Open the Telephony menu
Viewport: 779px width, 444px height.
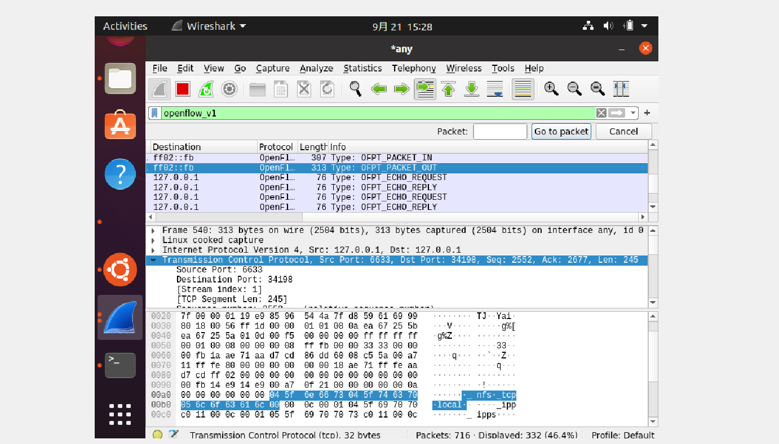coord(414,68)
